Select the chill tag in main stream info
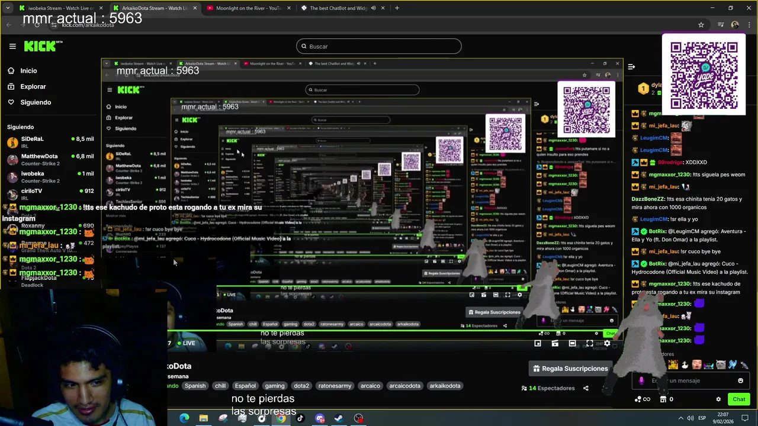The width and height of the screenshot is (758, 426). pos(220,386)
